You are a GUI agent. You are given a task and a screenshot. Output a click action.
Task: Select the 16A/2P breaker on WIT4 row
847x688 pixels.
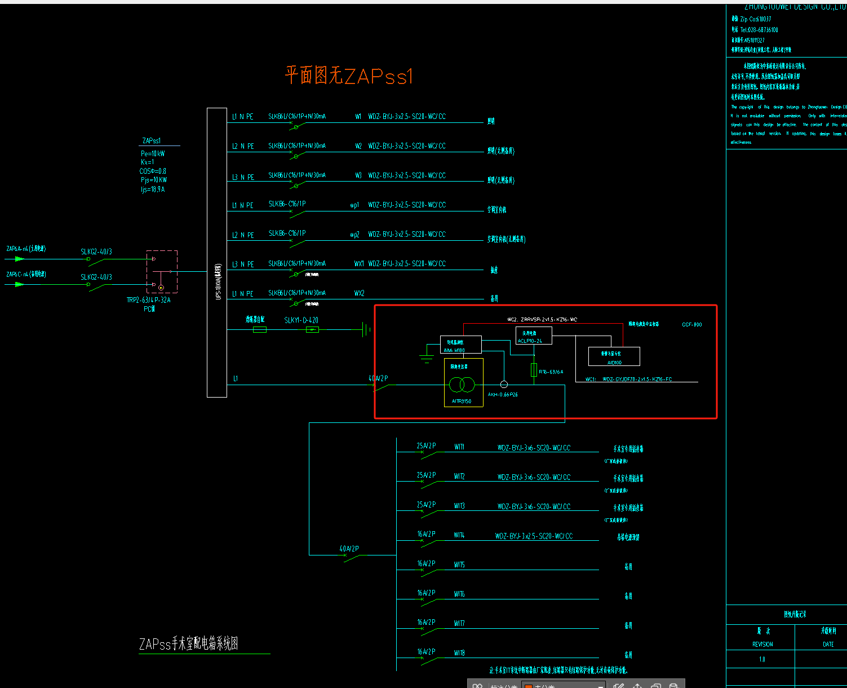coord(426,533)
